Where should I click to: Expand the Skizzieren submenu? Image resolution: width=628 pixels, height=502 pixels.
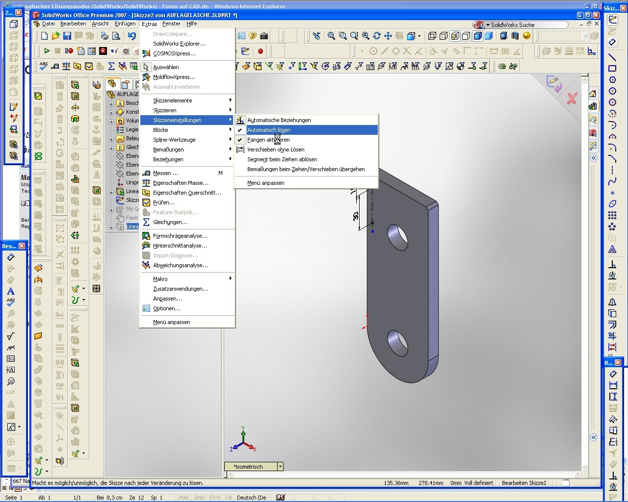click(x=187, y=110)
